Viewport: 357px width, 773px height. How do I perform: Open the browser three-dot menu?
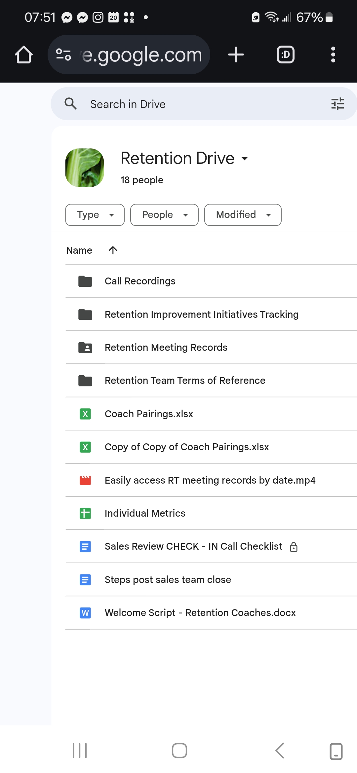pyautogui.click(x=333, y=55)
